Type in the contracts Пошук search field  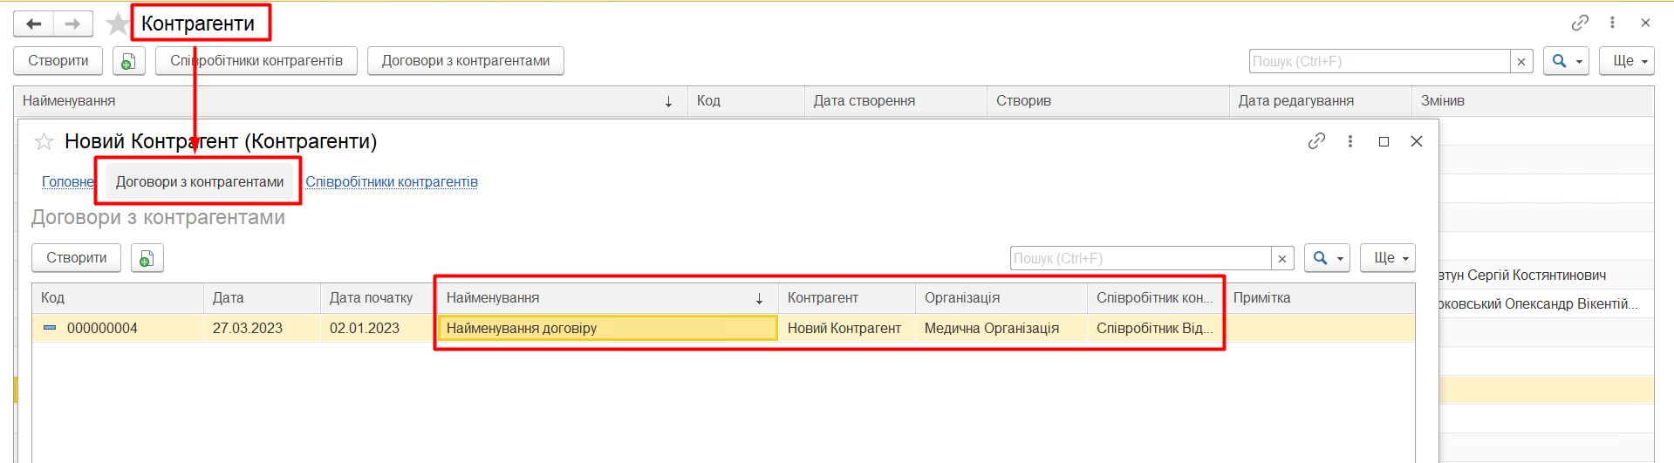pyautogui.click(x=1140, y=258)
